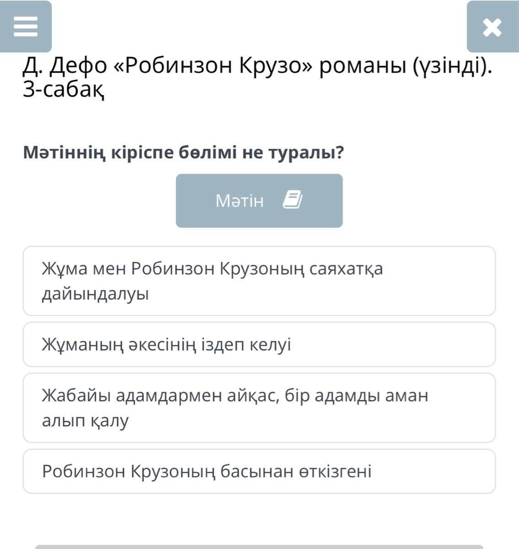Select answer "Робинзон Крузоның басынан өткізгені"
519x549 pixels.
pyautogui.click(x=259, y=471)
